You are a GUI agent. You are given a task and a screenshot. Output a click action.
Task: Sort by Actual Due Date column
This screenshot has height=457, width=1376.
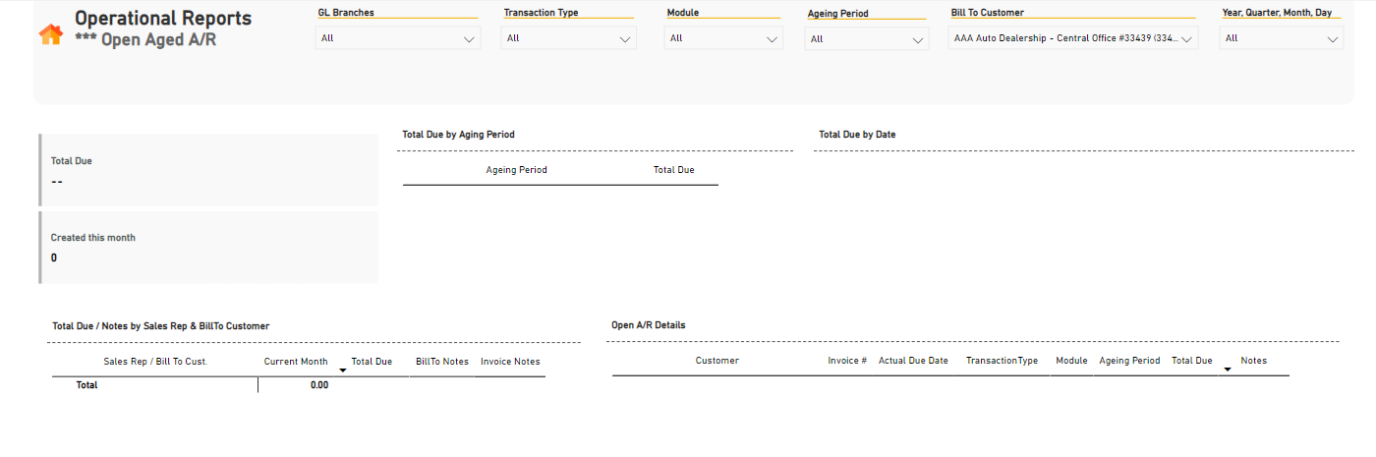pyautogui.click(x=913, y=361)
